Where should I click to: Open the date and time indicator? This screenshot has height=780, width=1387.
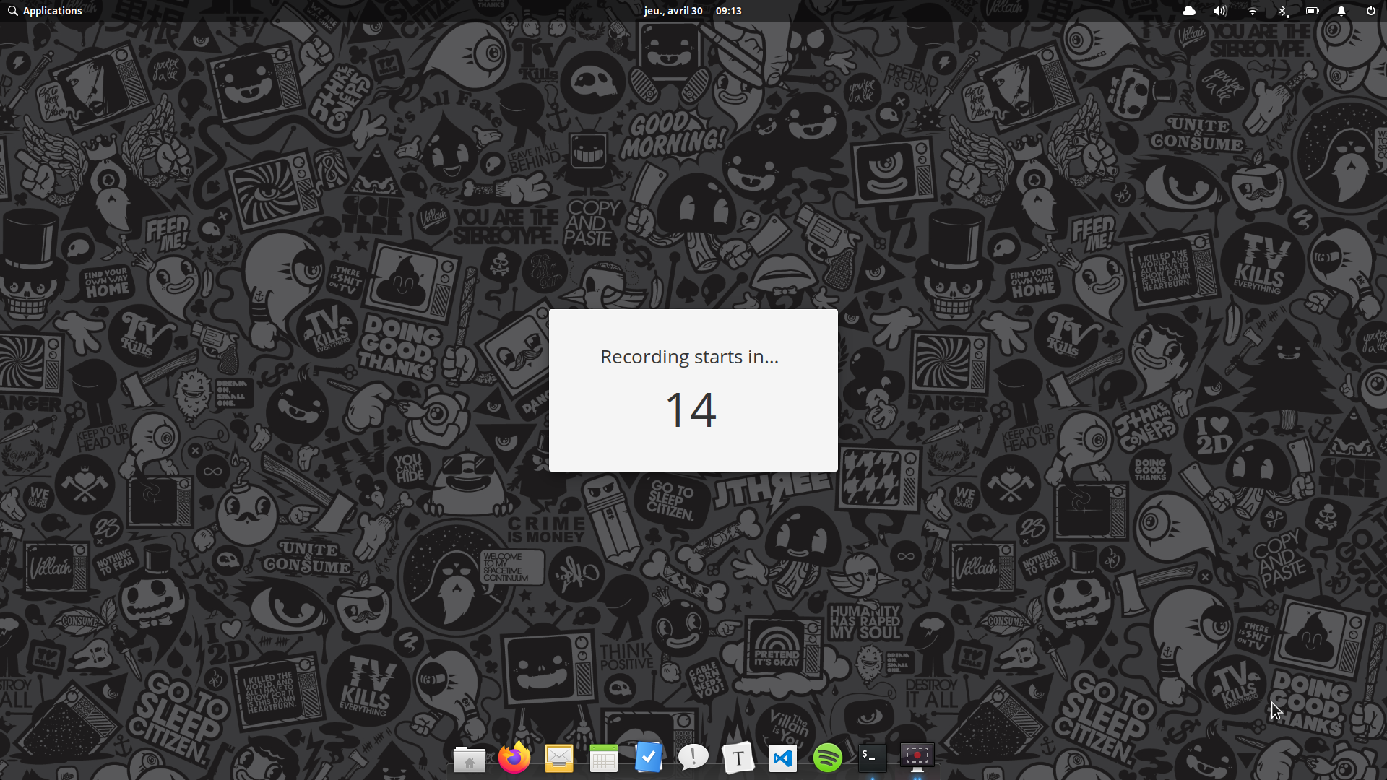coord(692,11)
